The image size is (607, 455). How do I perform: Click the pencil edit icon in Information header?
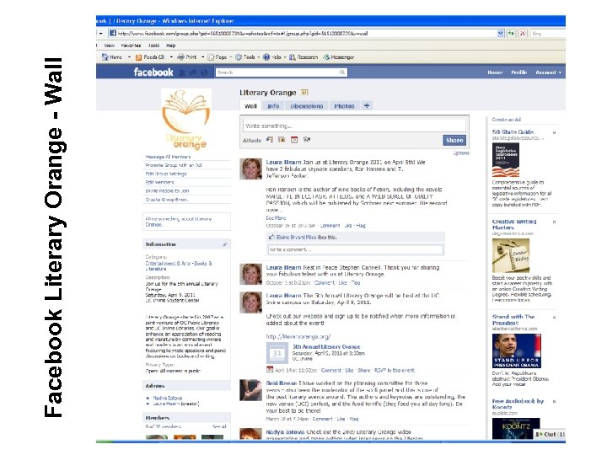point(225,244)
